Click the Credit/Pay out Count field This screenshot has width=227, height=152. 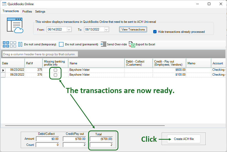[74, 145]
